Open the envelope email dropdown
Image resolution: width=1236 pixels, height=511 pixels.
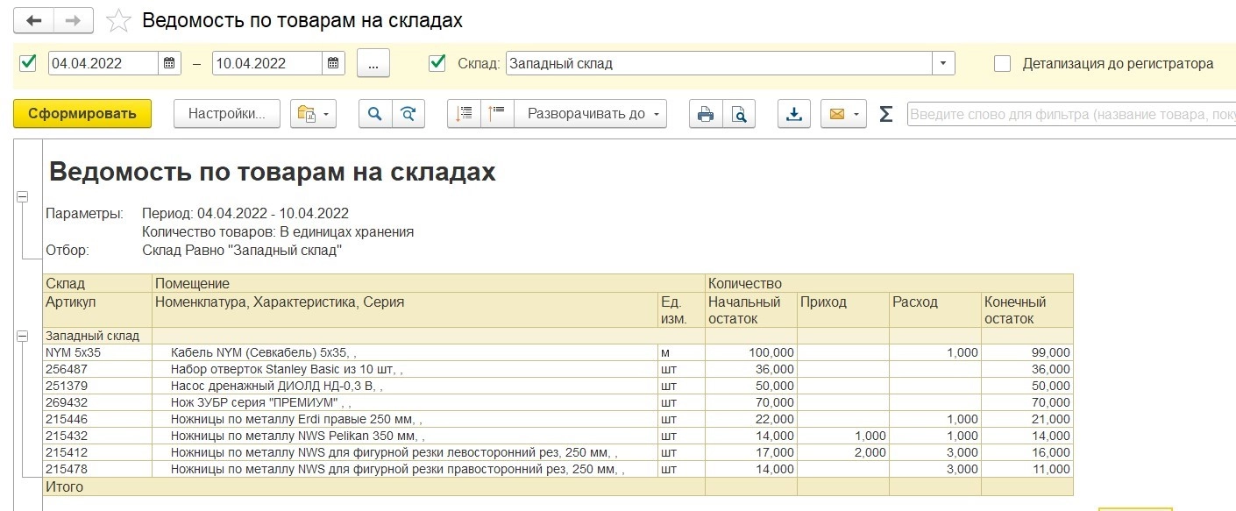(842, 114)
